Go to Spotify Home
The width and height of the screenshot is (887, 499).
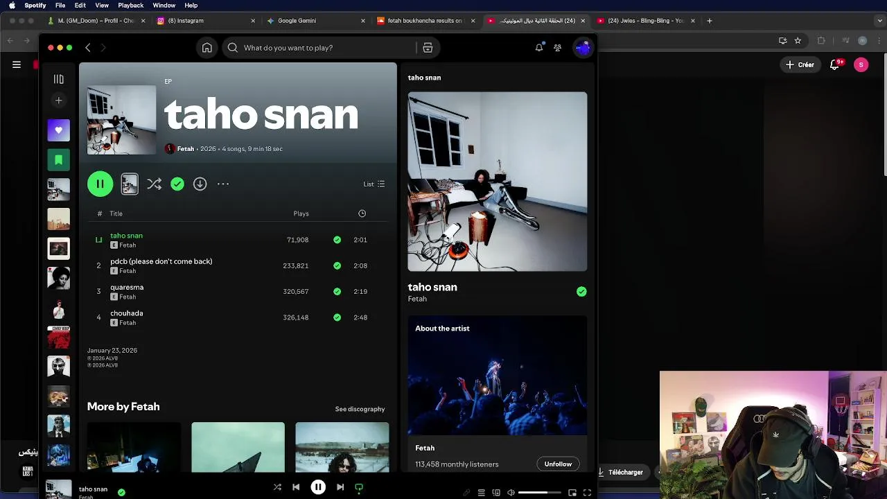pos(207,48)
